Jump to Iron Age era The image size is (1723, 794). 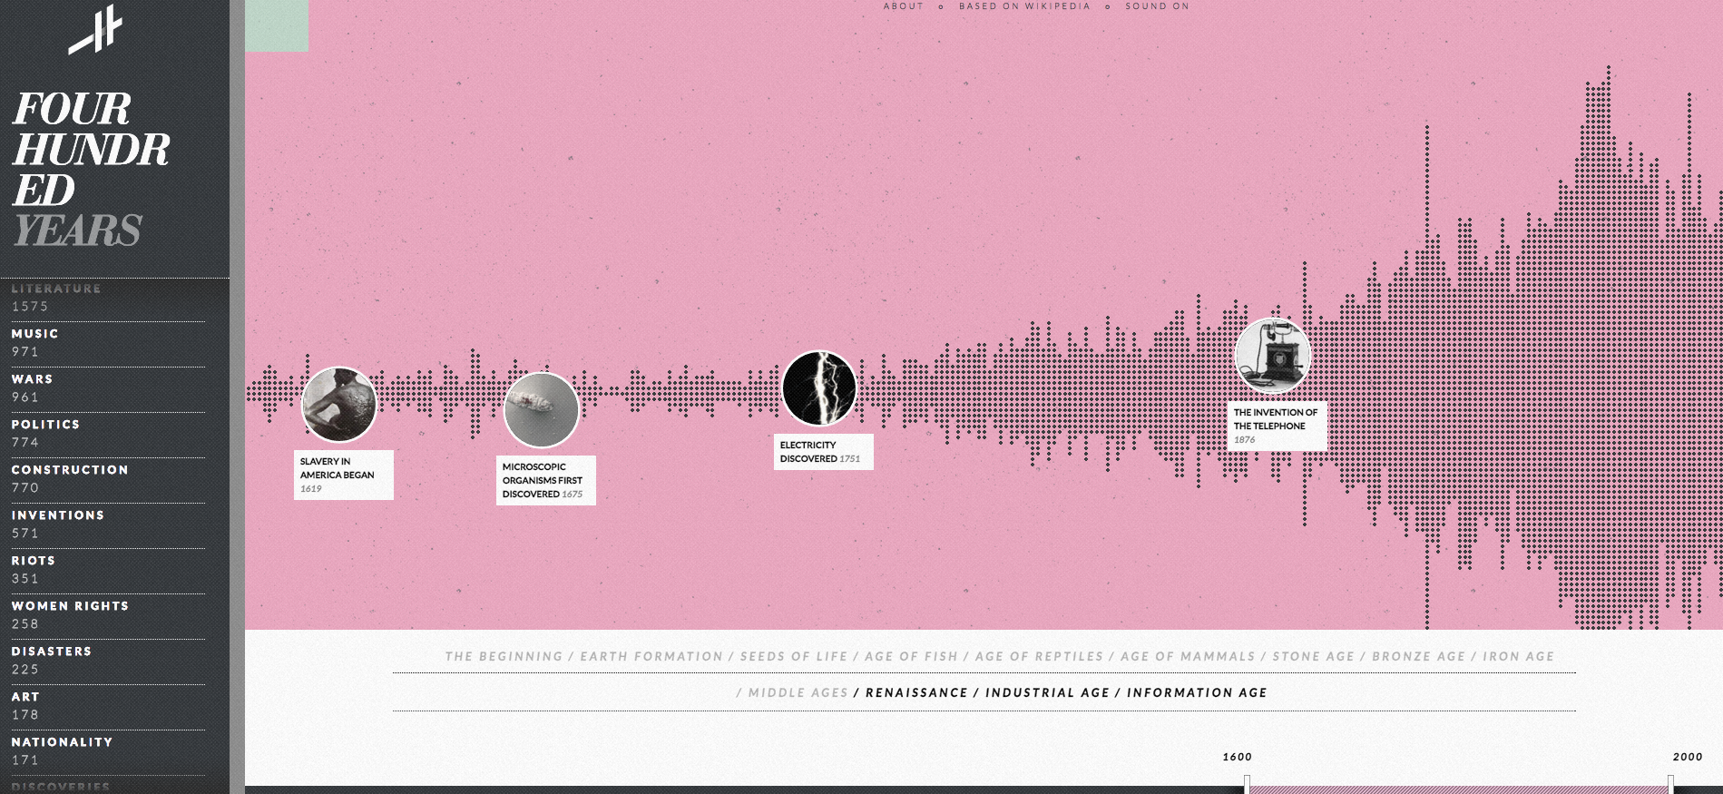1518,656
